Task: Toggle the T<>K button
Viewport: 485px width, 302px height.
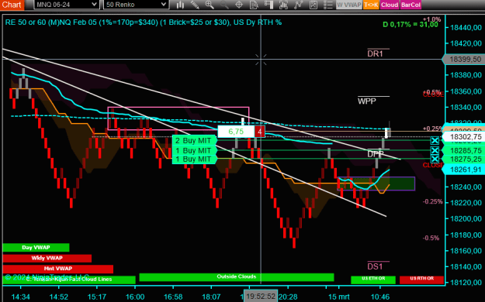Action: [x=371, y=5]
